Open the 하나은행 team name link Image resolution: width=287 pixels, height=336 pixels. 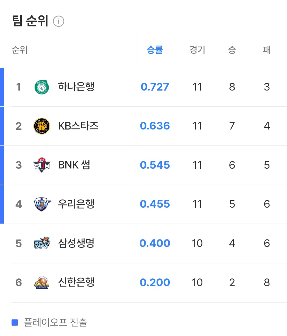pos(76,87)
